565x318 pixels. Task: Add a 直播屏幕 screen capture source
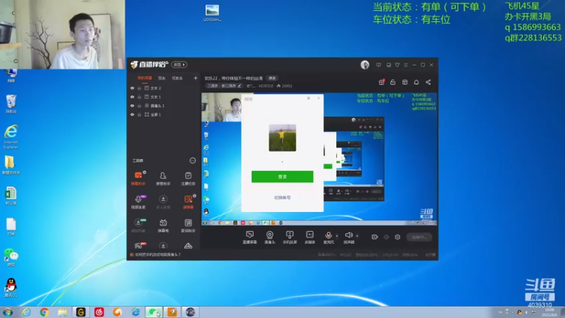[x=249, y=237]
